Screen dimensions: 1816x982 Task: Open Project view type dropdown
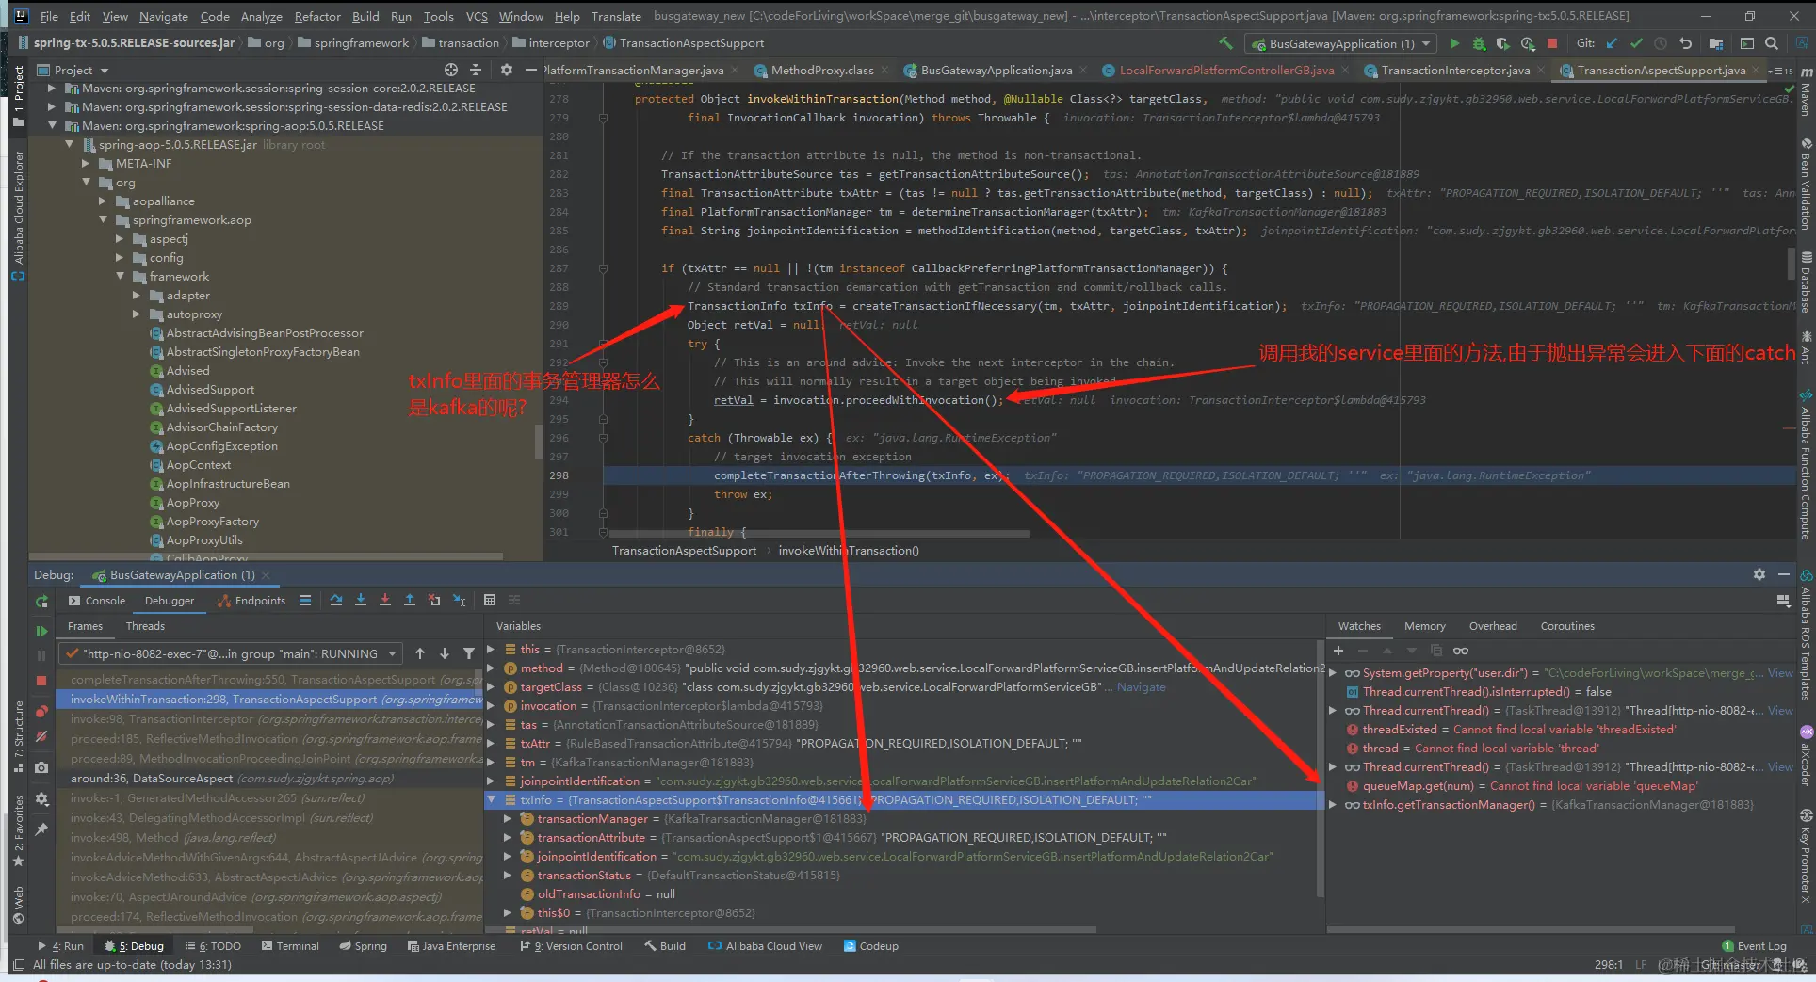pos(105,71)
